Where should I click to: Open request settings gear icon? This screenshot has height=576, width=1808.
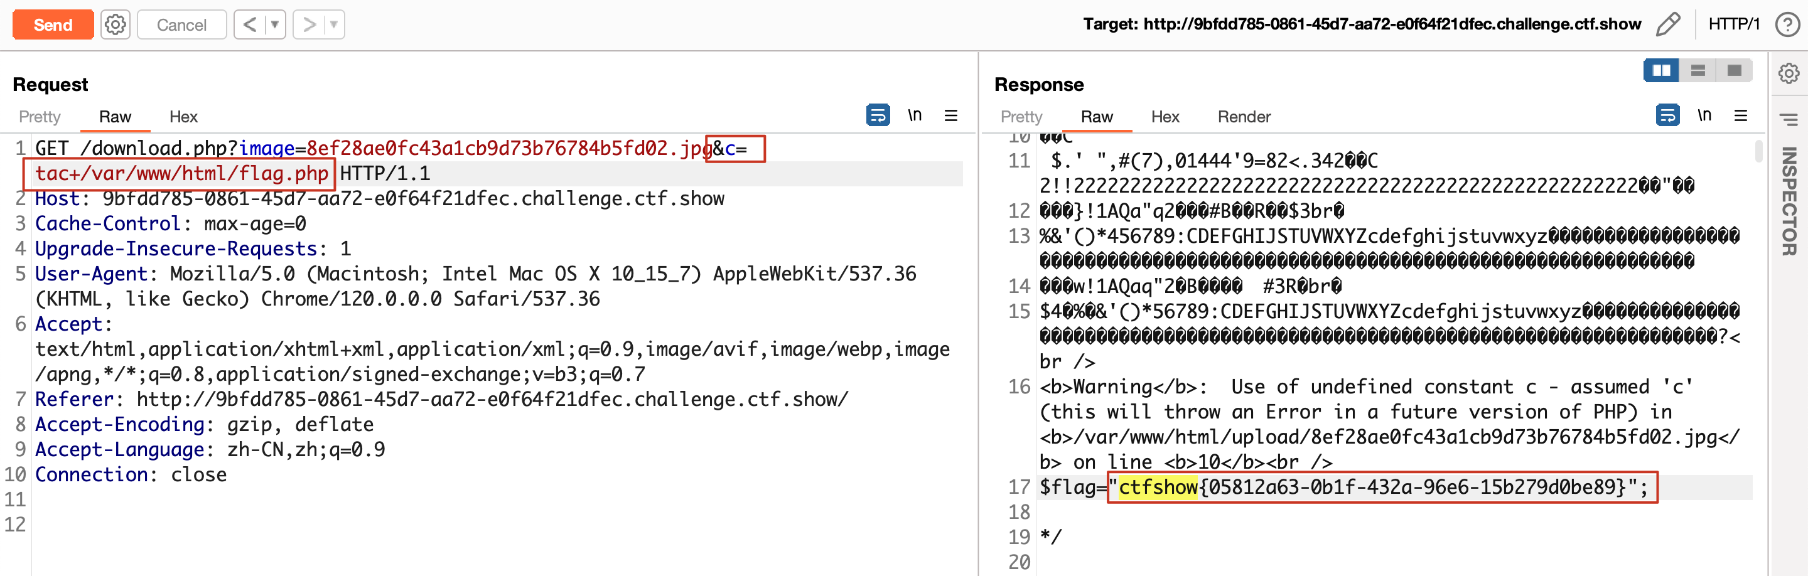tap(115, 24)
